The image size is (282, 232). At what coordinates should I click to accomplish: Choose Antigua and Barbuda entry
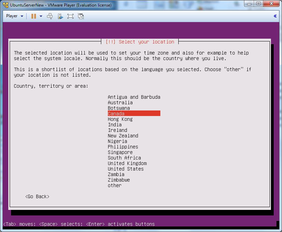pyautogui.click(x=134, y=97)
